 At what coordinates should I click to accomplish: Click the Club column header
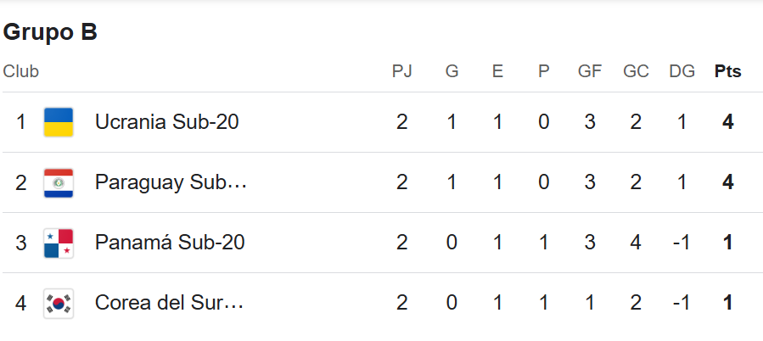tap(21, 72)
